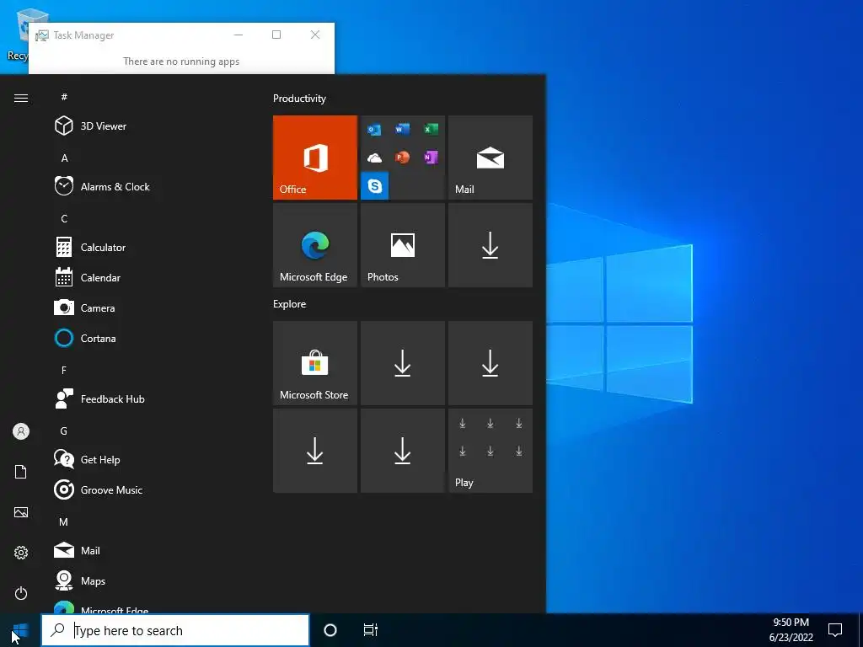Viewport: 863px width, 647px height.
Task: Close the Task Manager window
Action: 315,35
